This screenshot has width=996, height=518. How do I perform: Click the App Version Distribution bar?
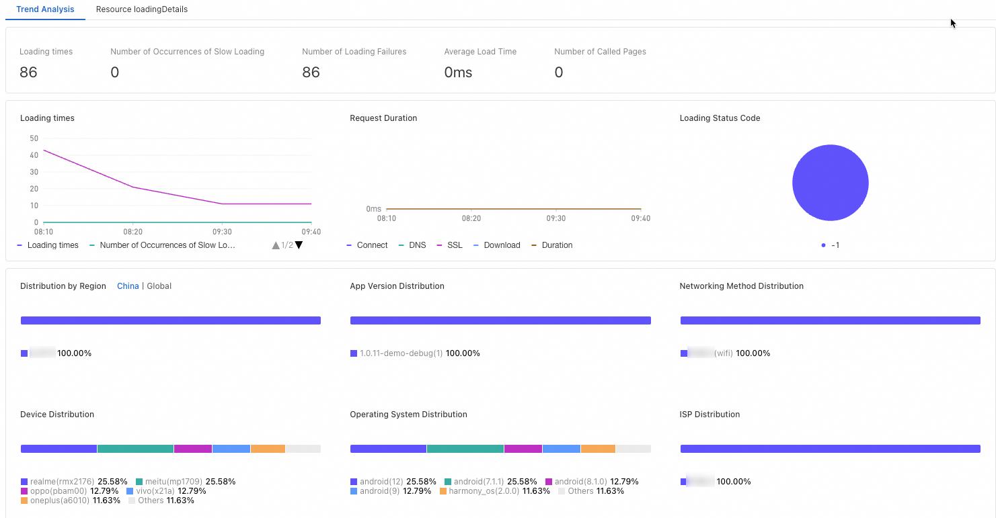coord(500,320)
